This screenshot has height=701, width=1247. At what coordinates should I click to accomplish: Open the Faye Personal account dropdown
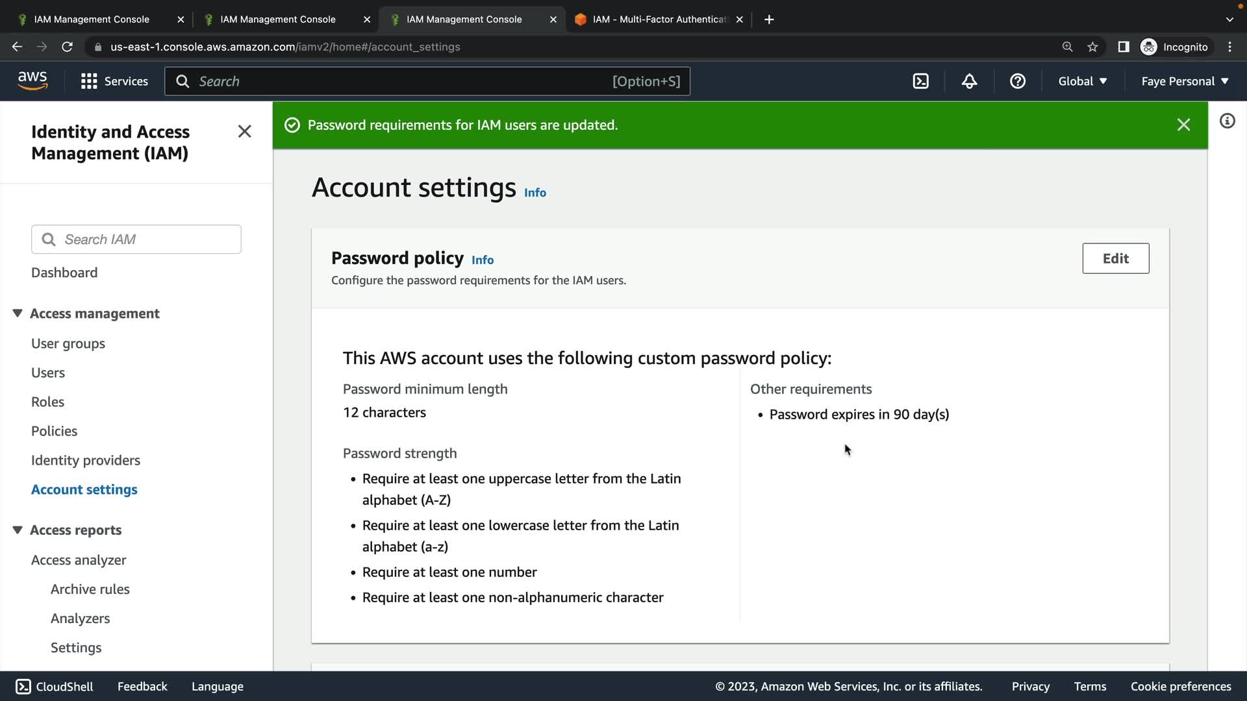coord(1185,81)
